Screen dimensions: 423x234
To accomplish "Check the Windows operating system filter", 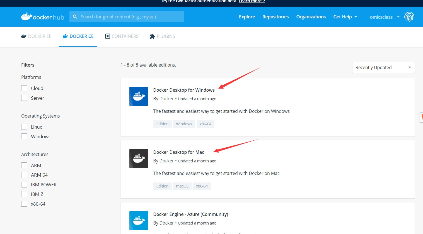I will coord(24,136).
